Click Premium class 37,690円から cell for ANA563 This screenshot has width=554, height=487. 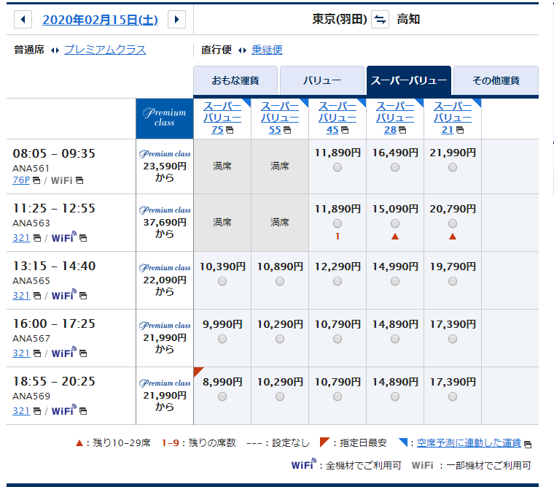pos(165,223)
